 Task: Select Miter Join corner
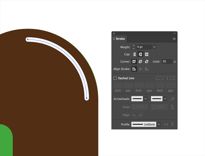[x=134, y=61]
